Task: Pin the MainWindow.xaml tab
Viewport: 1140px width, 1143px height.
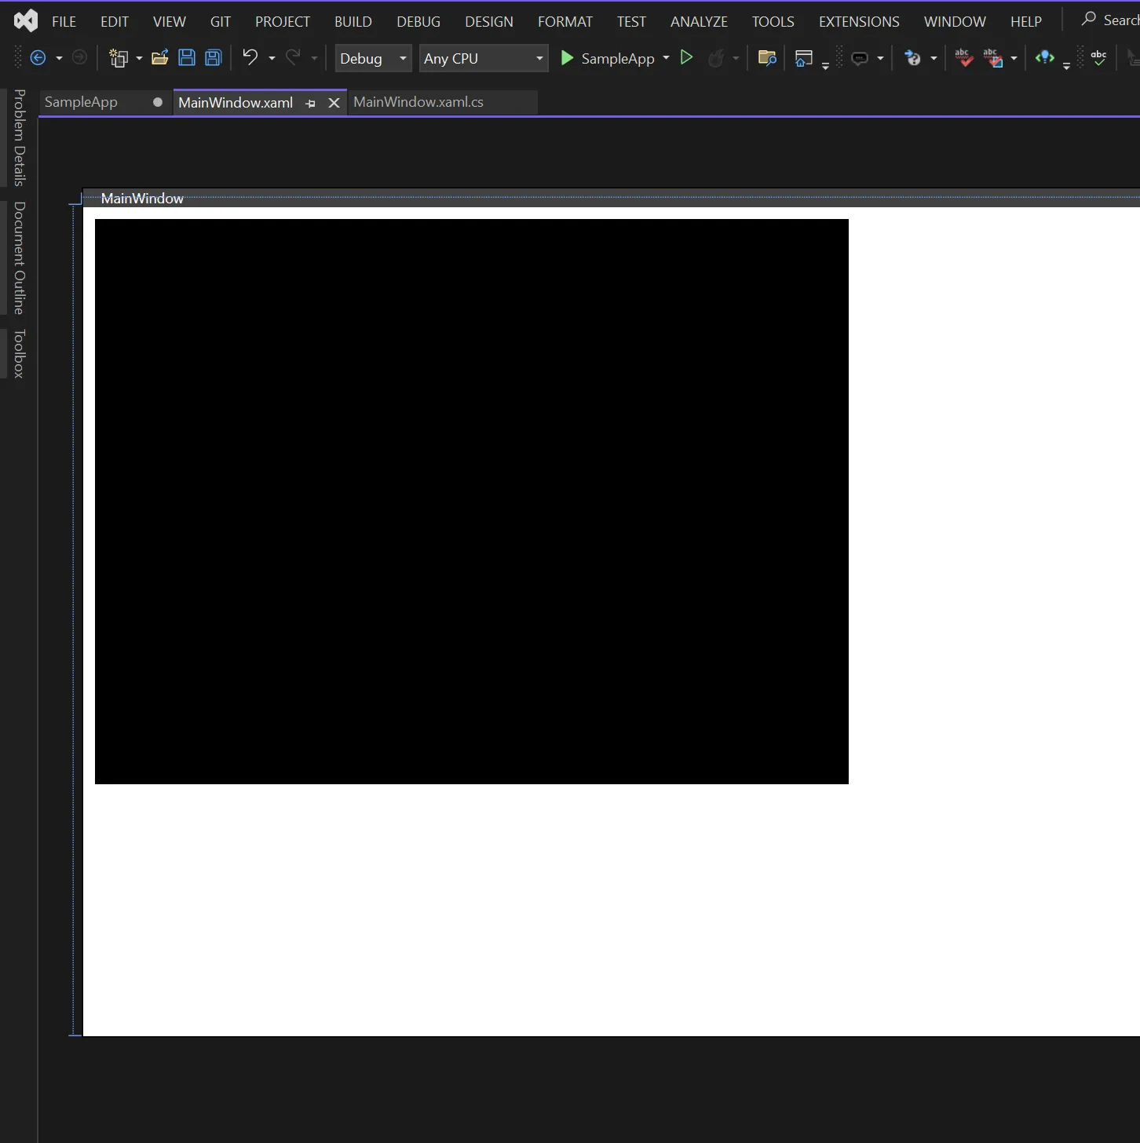Action: 310,103
